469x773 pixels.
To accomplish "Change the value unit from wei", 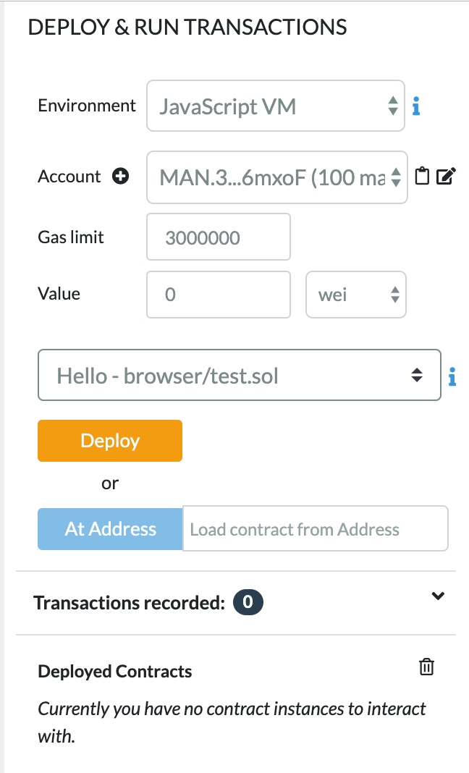I will (356, 294).
